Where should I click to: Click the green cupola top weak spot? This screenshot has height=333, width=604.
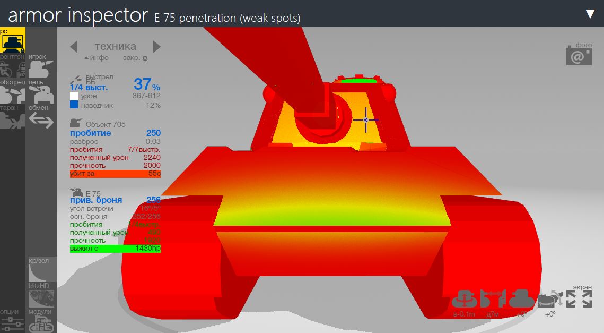pos(358,81)
